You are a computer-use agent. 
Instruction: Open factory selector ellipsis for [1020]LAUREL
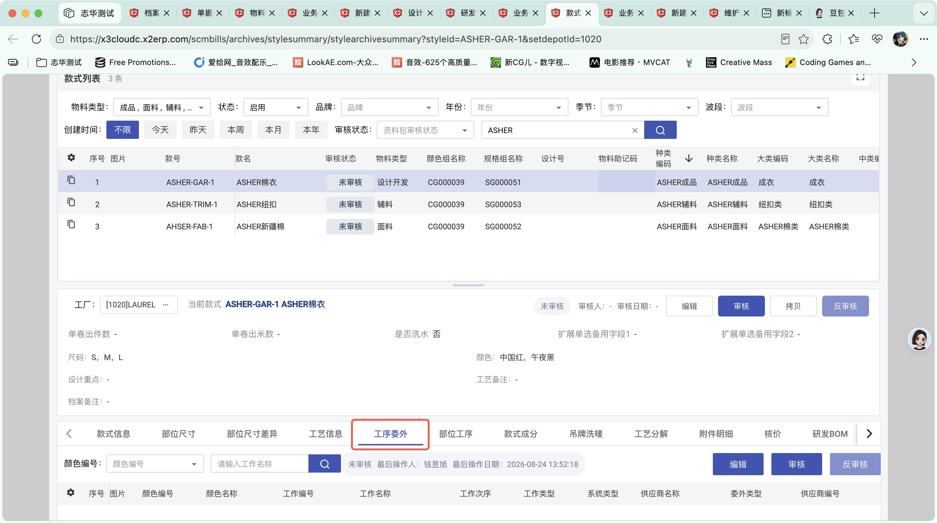[166, 304]
